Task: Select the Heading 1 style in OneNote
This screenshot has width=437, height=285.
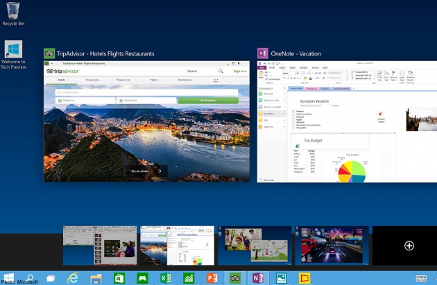Action: 336,74
